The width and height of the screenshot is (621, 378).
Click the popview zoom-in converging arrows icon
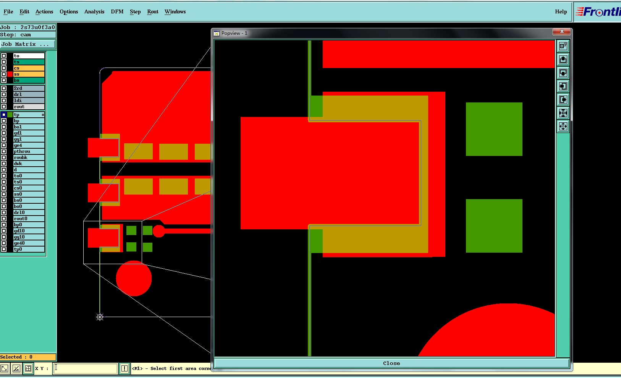pyautogui.click(x=563, y=113)
